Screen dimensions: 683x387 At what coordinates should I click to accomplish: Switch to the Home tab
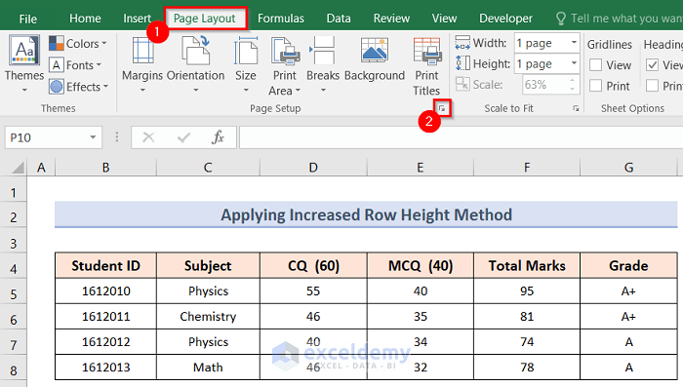point(85,19)
